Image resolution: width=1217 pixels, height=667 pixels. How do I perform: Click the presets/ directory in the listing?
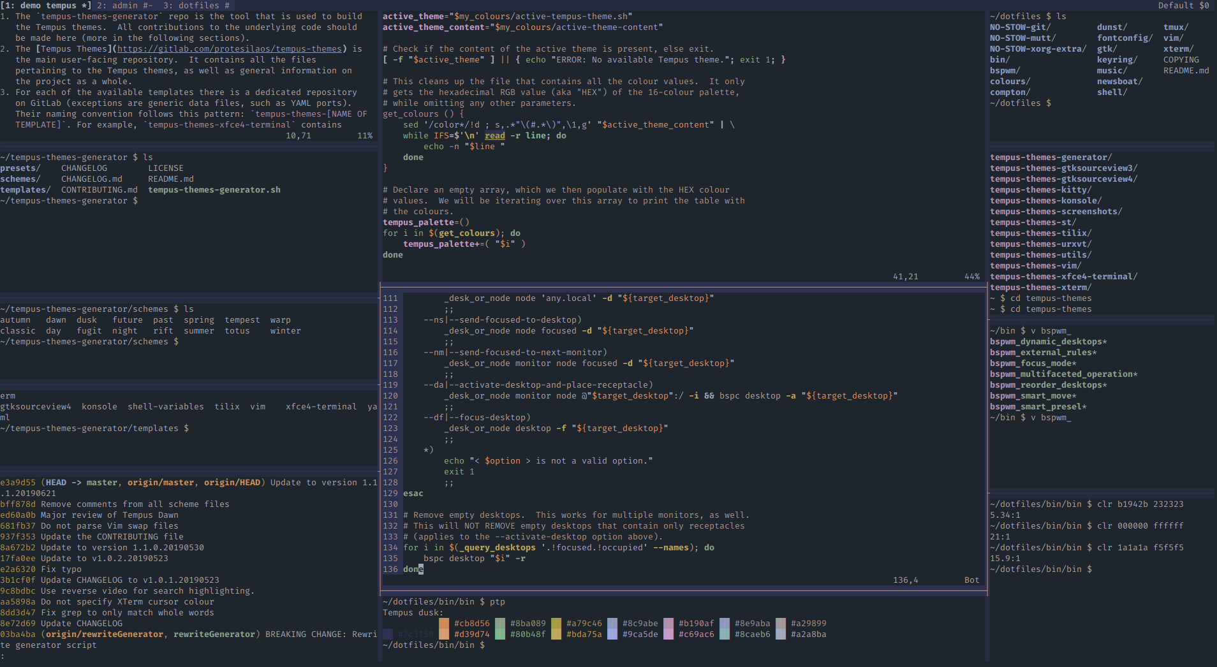pyautogui.click(x=20, y=168)
